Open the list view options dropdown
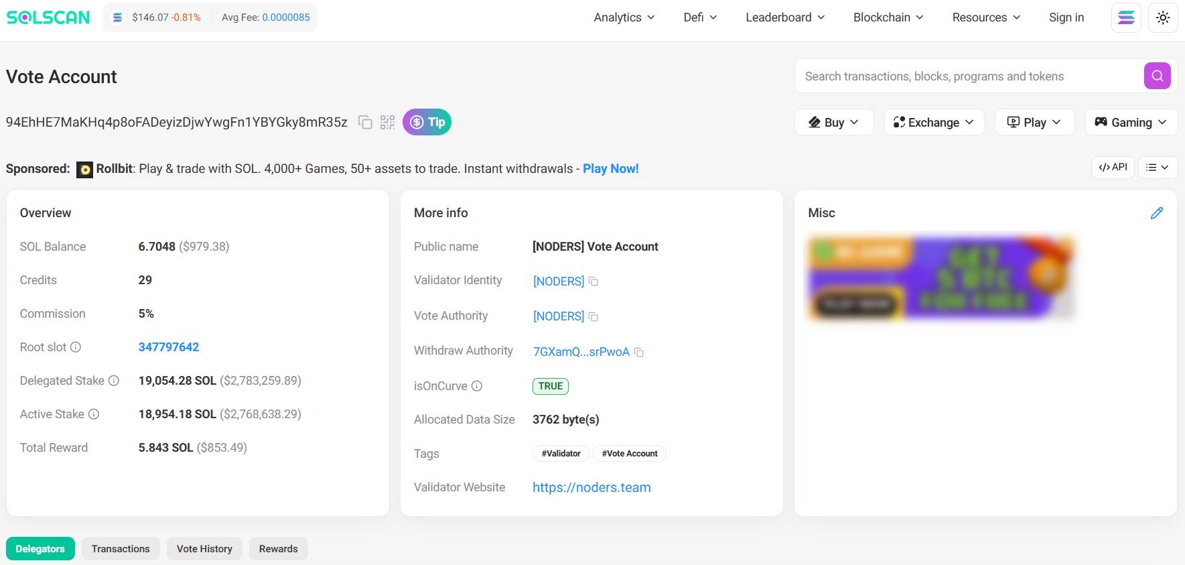Viewport: 1185px width, 565px height. (1157, 168)
